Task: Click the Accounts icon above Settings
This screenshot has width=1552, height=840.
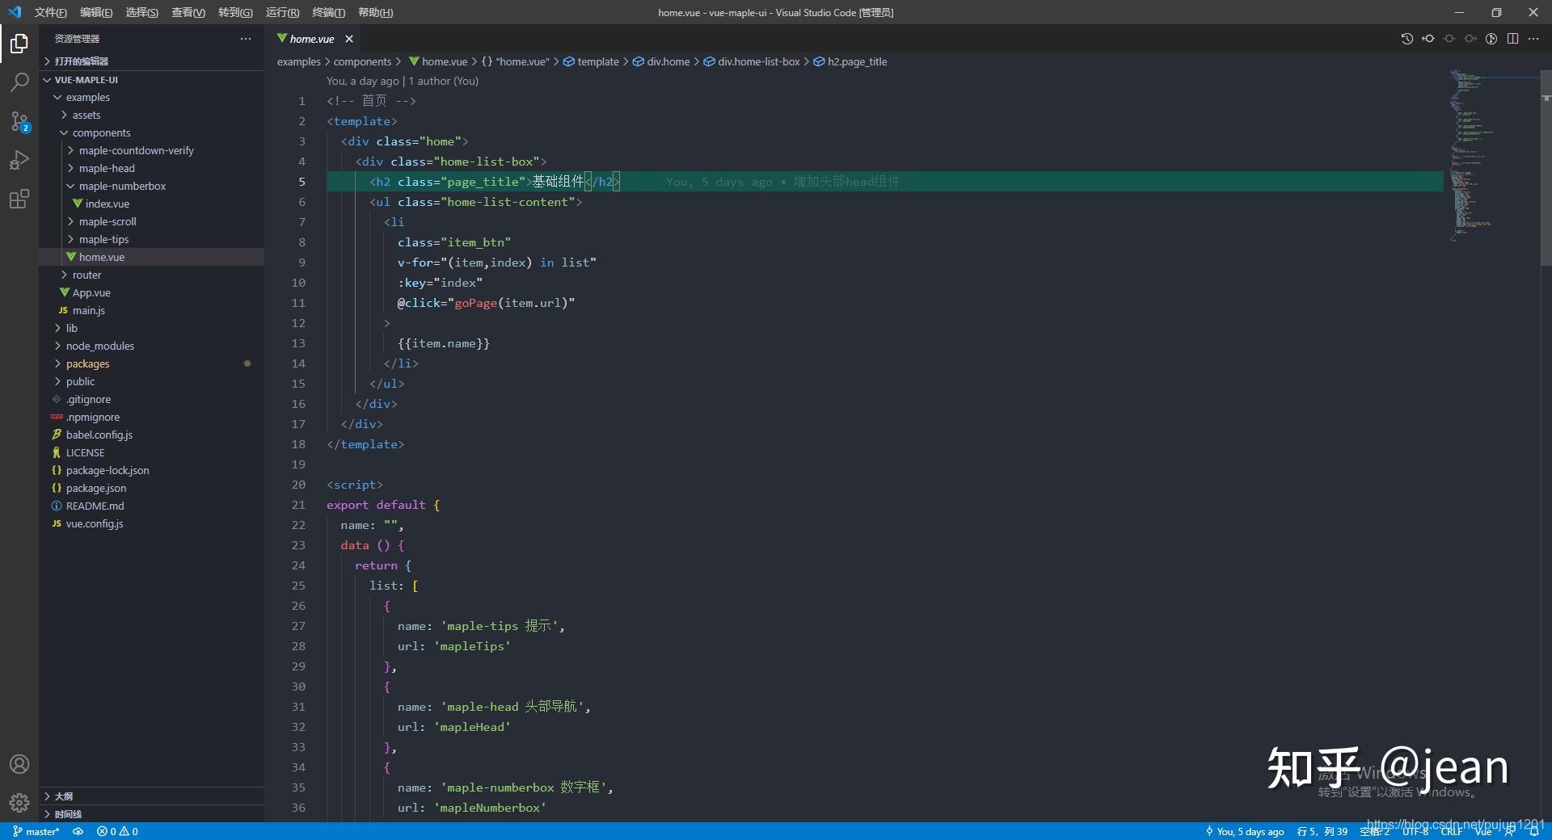Action: click(x=19, y=763)
